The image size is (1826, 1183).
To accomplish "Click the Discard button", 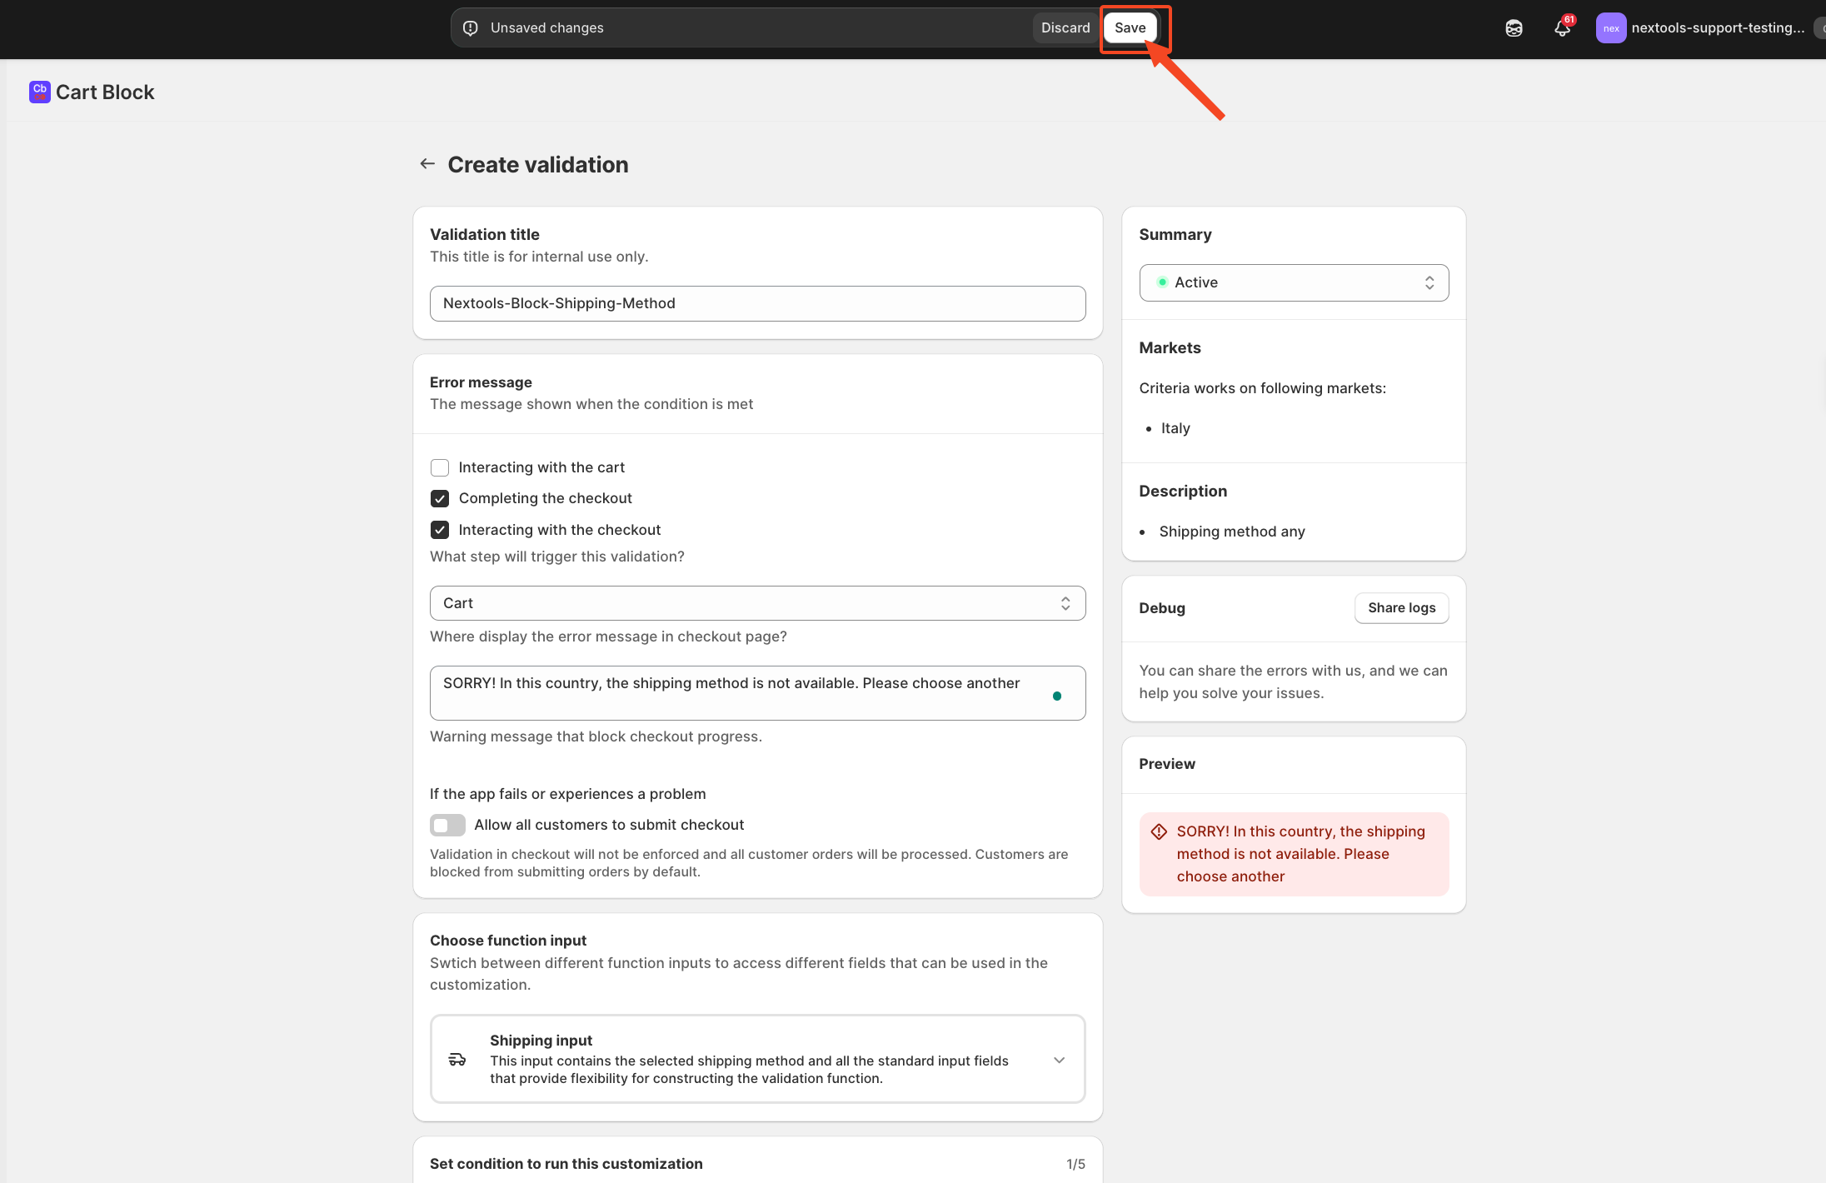I will tap(1065, 28).
